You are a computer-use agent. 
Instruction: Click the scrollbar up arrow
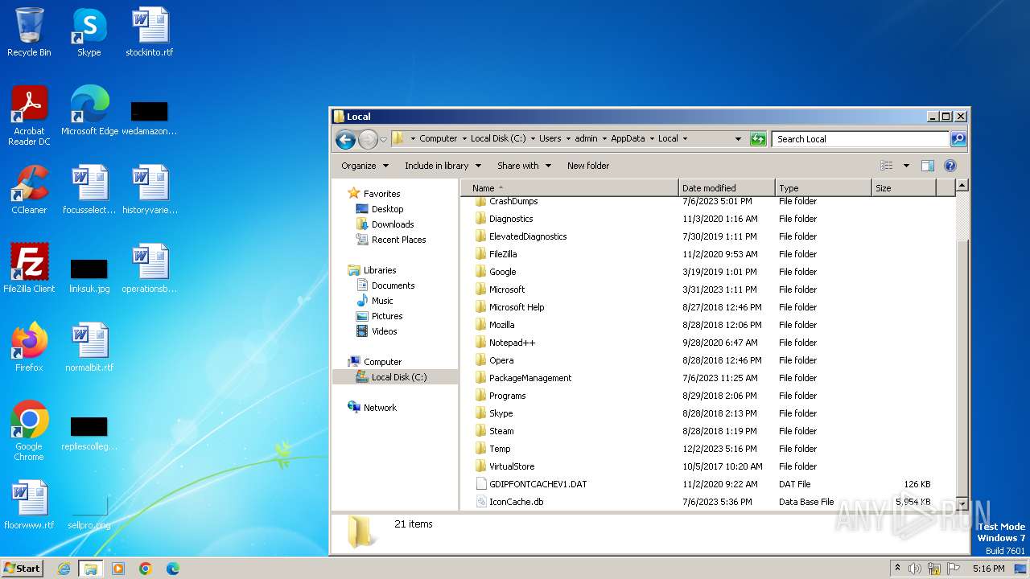coord(962,186)
